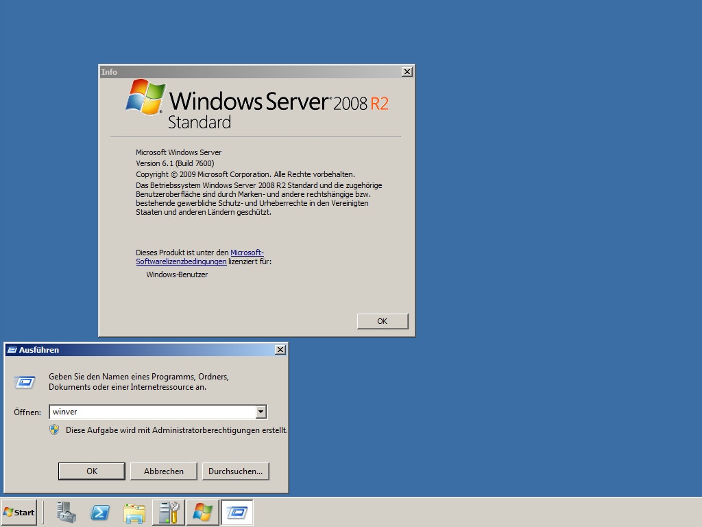Image resolution: width=702 pixels, height=527 pixels.
Task: Switch to the server-and-wrench taskbar window
Action: pyautogui.click(x=169, y=513)
